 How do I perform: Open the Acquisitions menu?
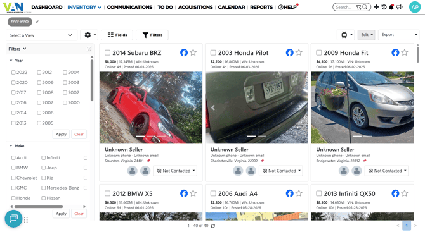coord(195,8)
